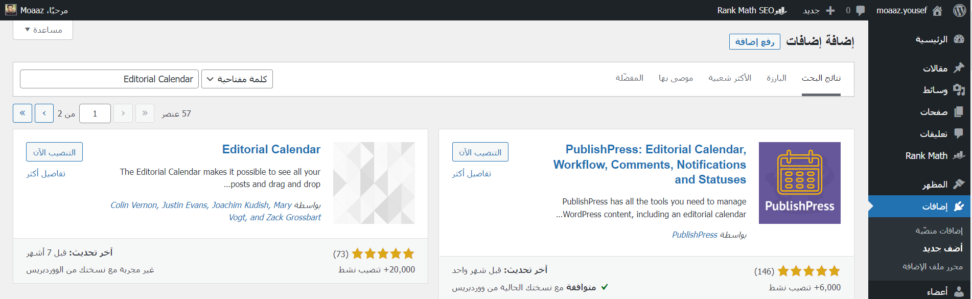Click the Rank Math SEO admin bar item
The width and height of the screenshot is (972, 299).
coord(751,10)
